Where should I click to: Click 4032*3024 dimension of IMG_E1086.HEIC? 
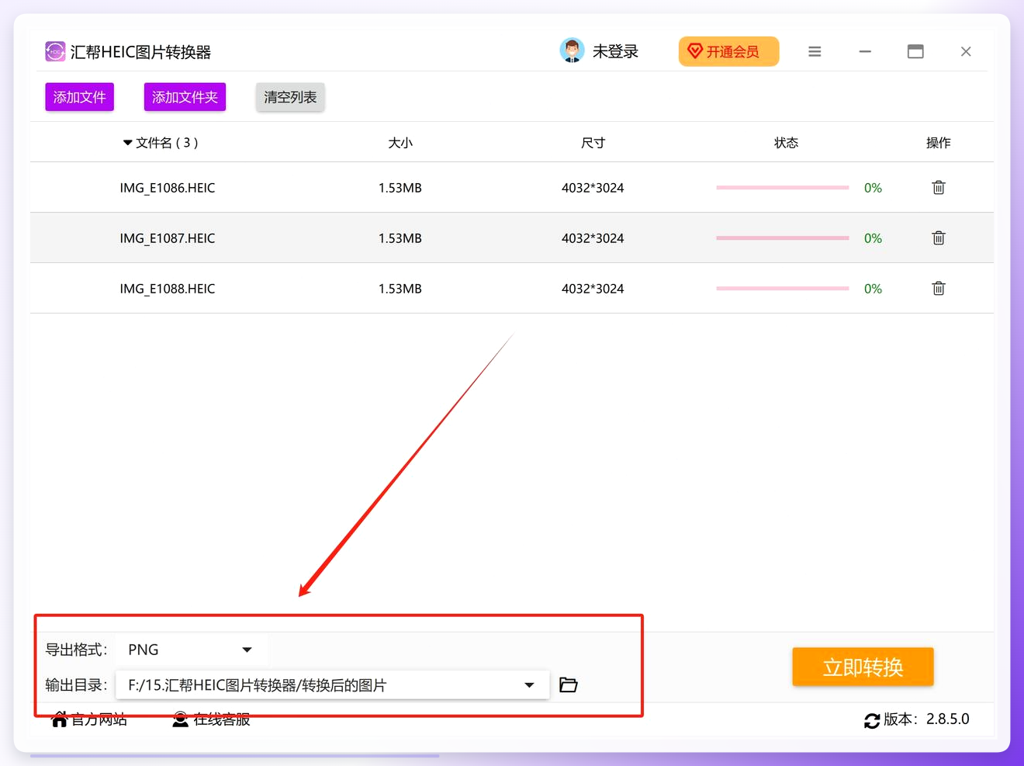593,188
